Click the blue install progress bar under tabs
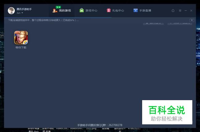200x132 pixels. pyautogui.click(x=58, y=17)
